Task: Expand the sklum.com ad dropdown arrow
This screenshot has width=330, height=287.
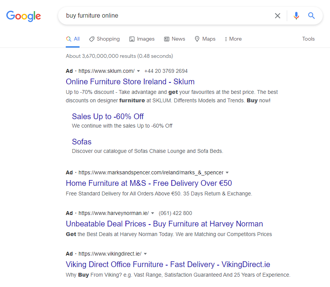Action: tap(138, 71)
